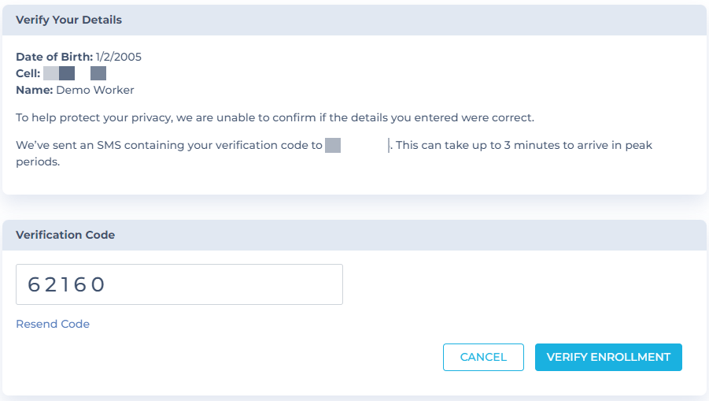Click the Cell label
The image size is (709, 401).
[x=28, y=73]
